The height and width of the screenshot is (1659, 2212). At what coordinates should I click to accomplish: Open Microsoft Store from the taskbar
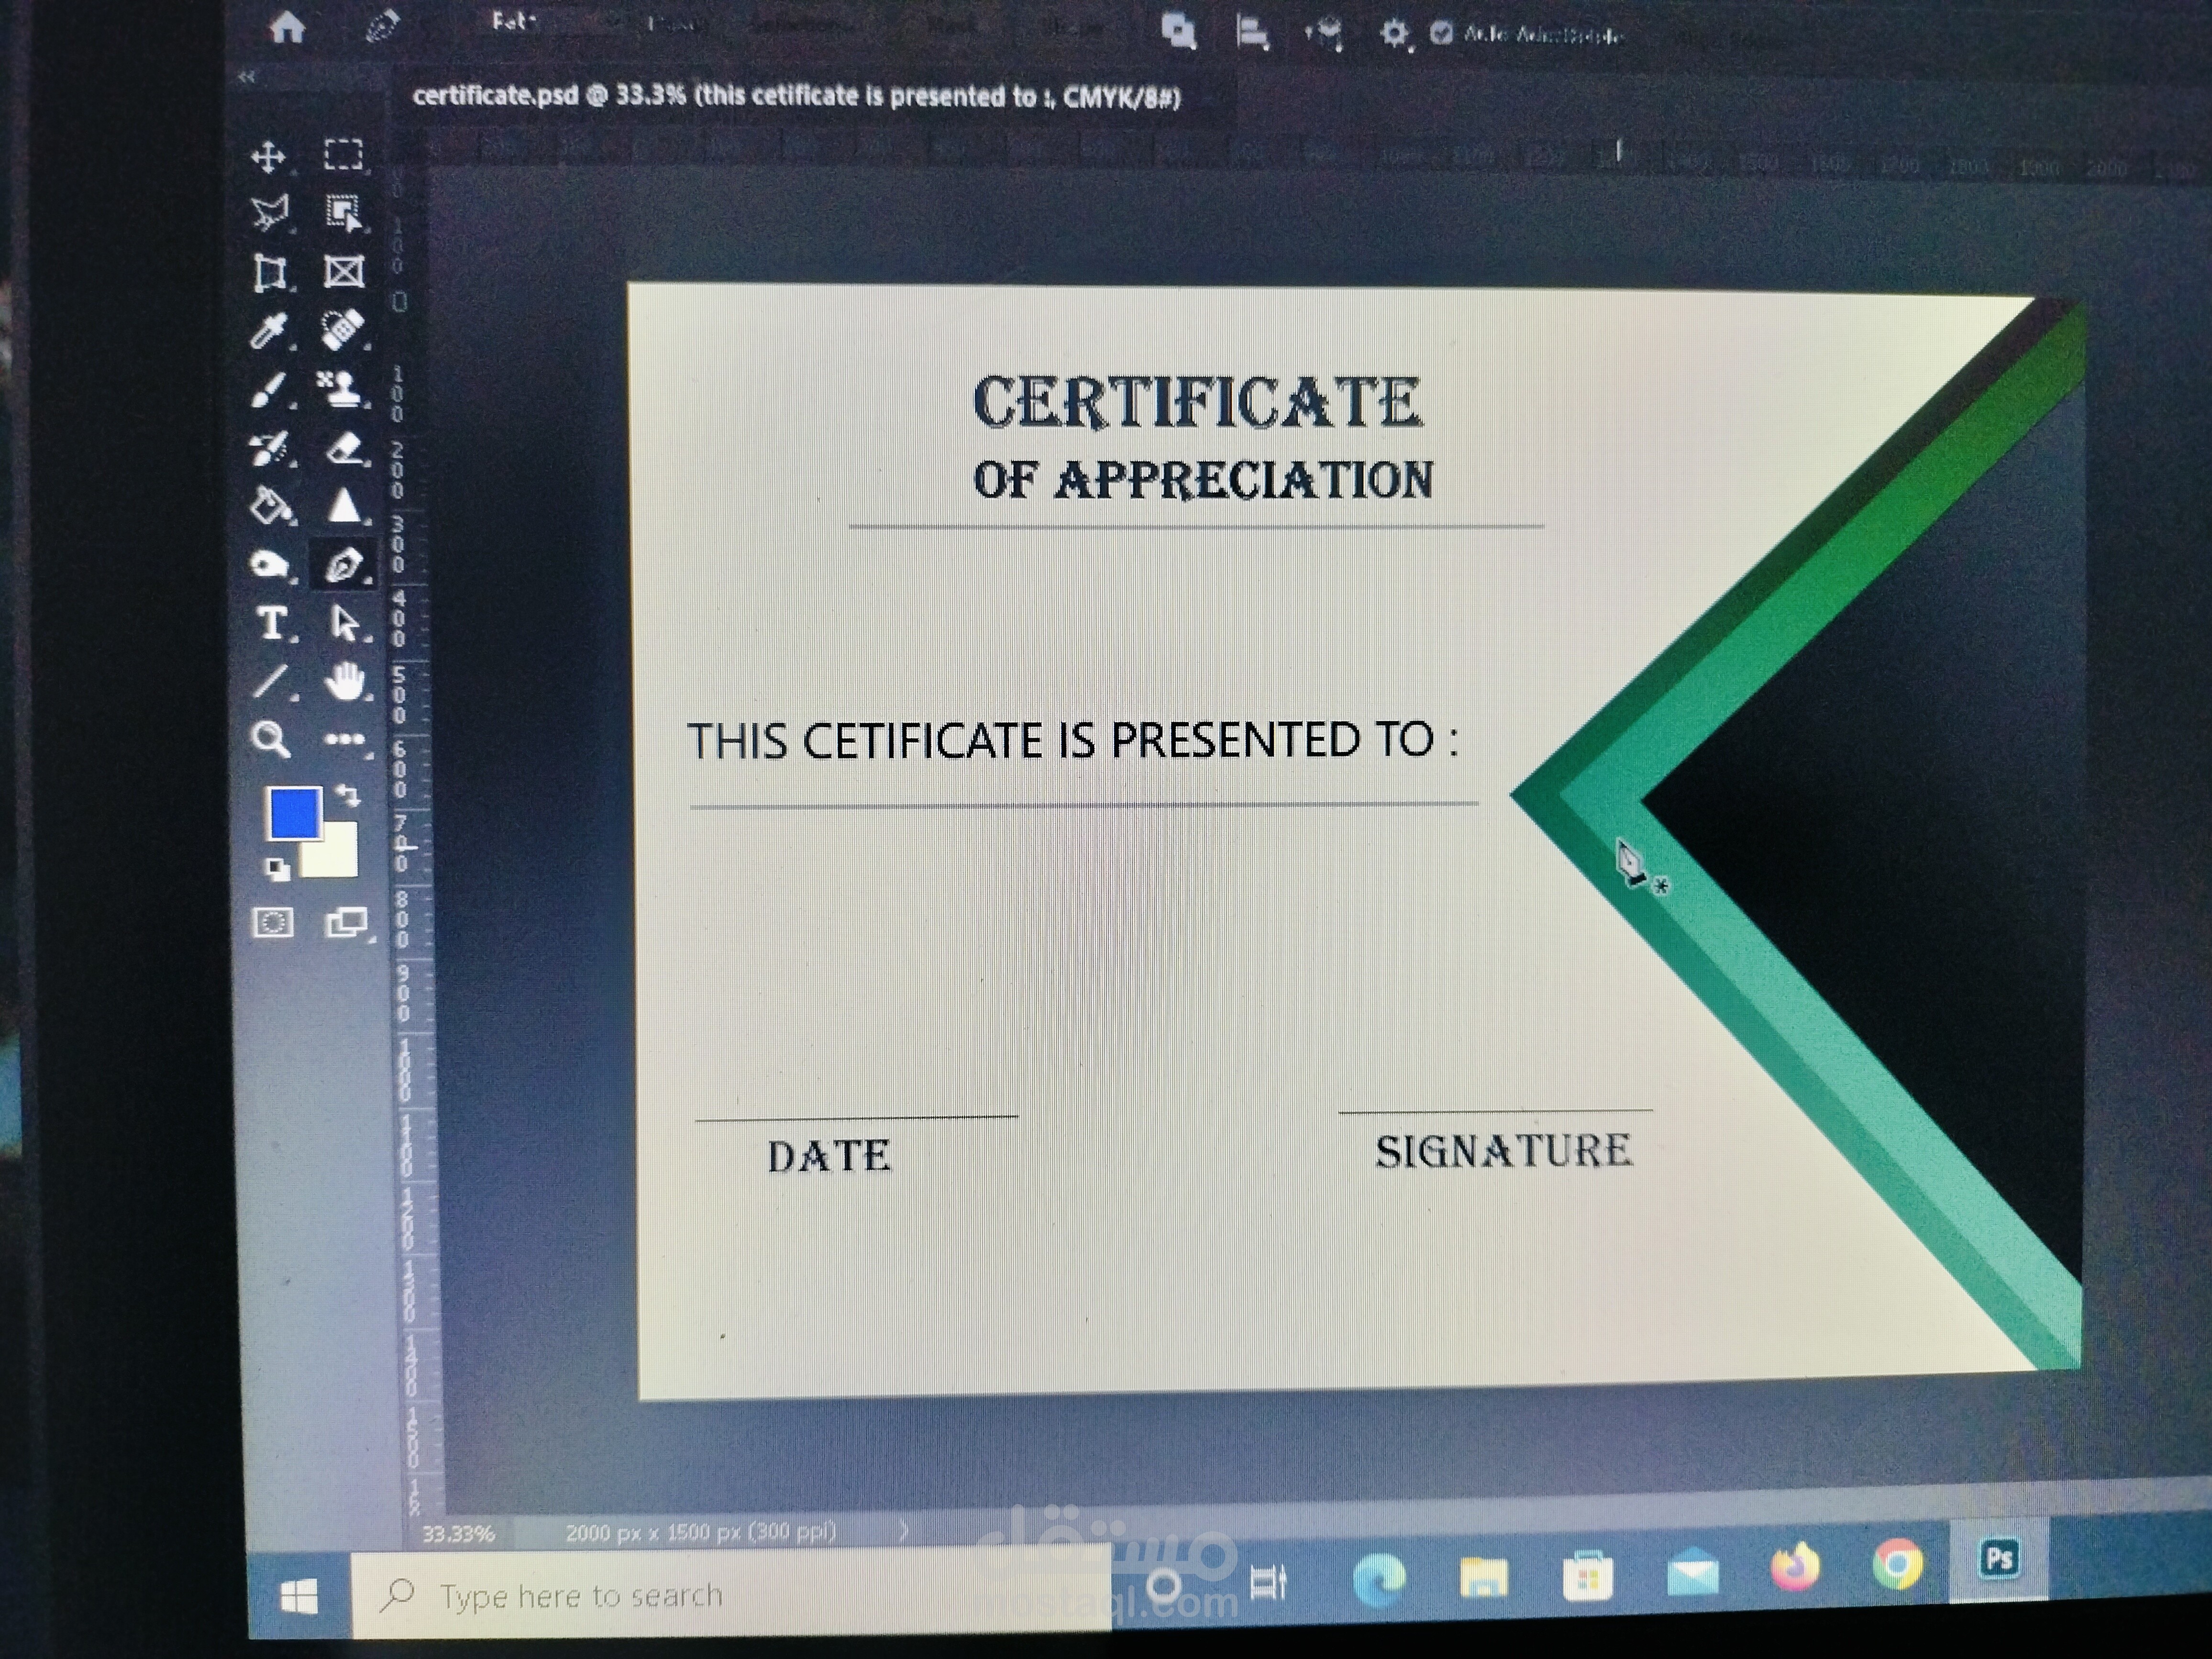1588,1576
